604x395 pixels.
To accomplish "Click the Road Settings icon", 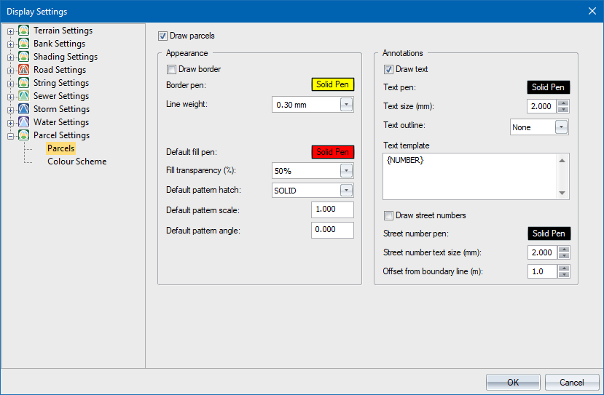I will 23,70.
